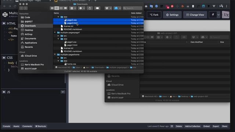This screenshot has width=235, height=132.
Task: Click the Delete button in footer
Action: [x=179, y=126]
